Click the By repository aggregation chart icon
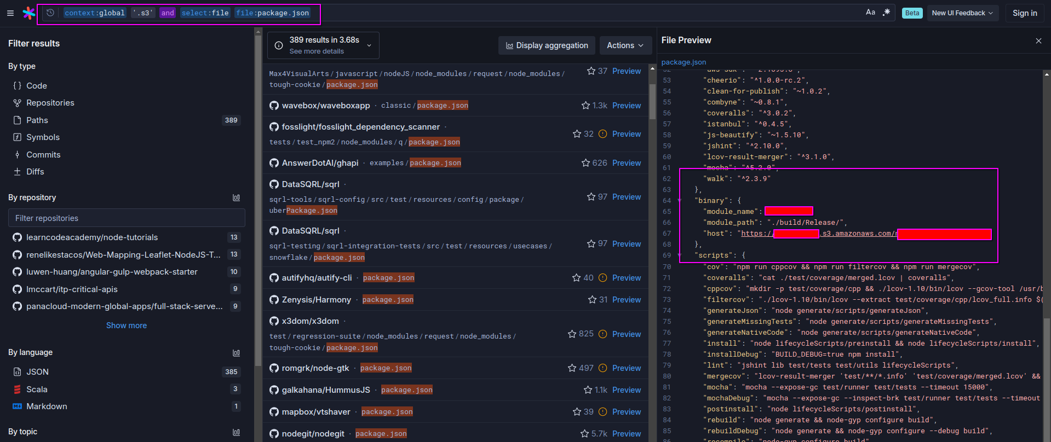The height and width of the screenshot is (442, 1051). [236, 197]
